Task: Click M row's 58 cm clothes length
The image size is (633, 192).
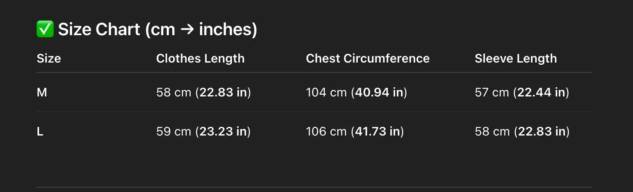Action: [174, 93]
